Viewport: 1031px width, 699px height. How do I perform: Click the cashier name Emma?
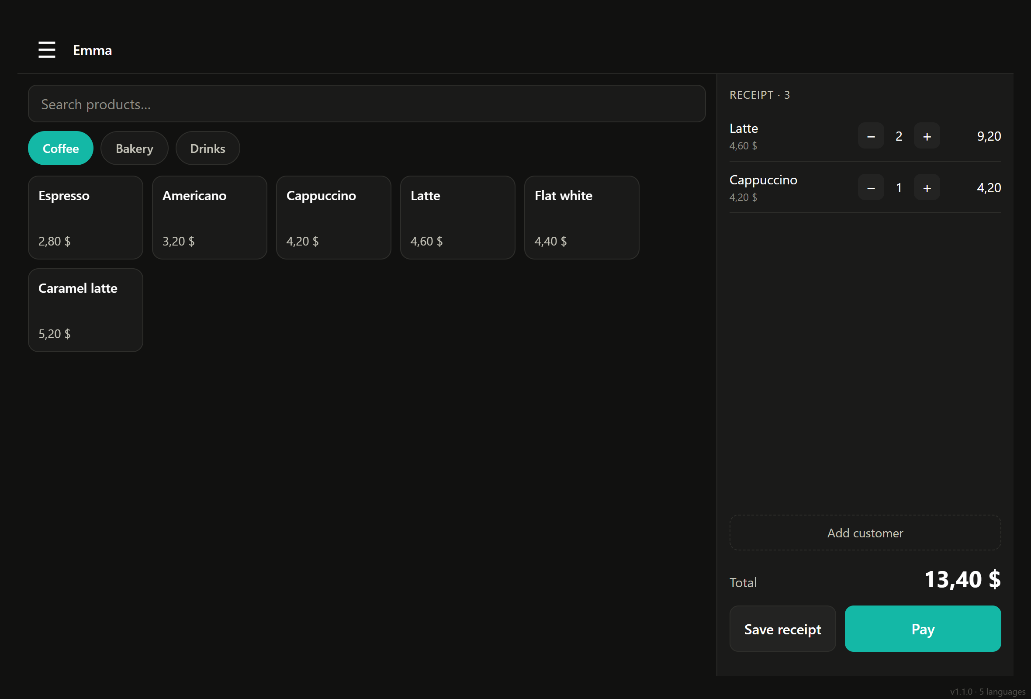pos(92,50)
